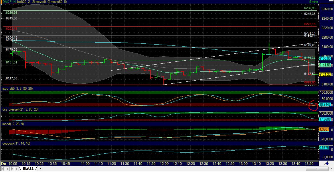Click the 12:30 time axis label
334x172 pixels.
[x=204, y=164]
